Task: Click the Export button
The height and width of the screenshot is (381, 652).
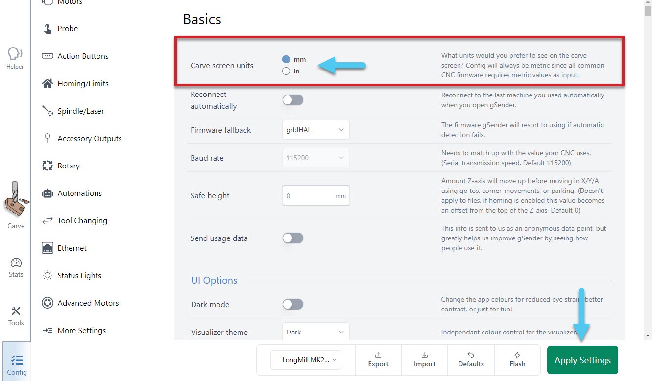Action: click(378, 359)
